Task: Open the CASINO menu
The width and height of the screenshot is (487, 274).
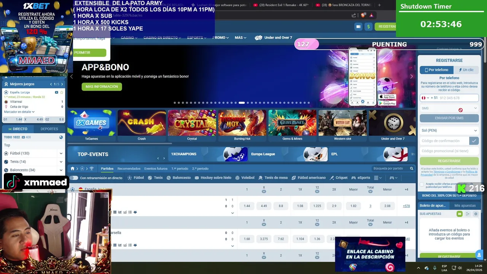Action: (x=129, y=38)
